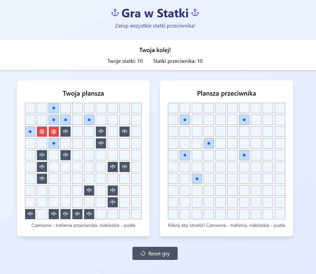This screenshot has width=316, height=274.
Task: Click the lowest ship icon in the left column pair
Action: point(42,179)
